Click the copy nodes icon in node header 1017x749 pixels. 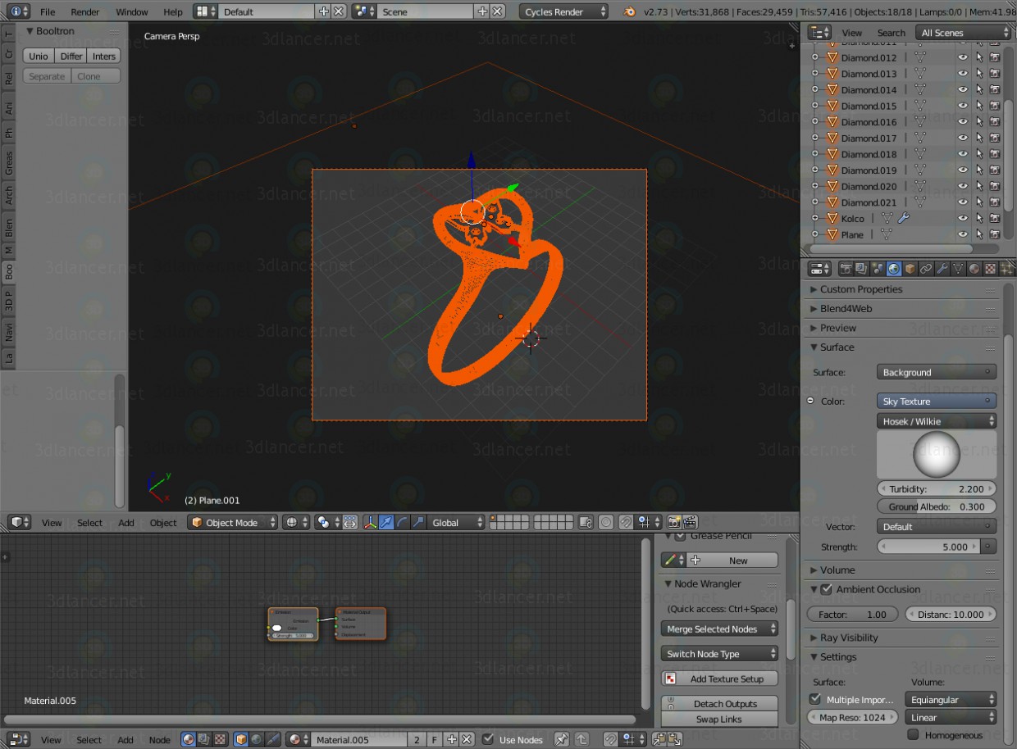pyautogui.click(x=659, y=739)
